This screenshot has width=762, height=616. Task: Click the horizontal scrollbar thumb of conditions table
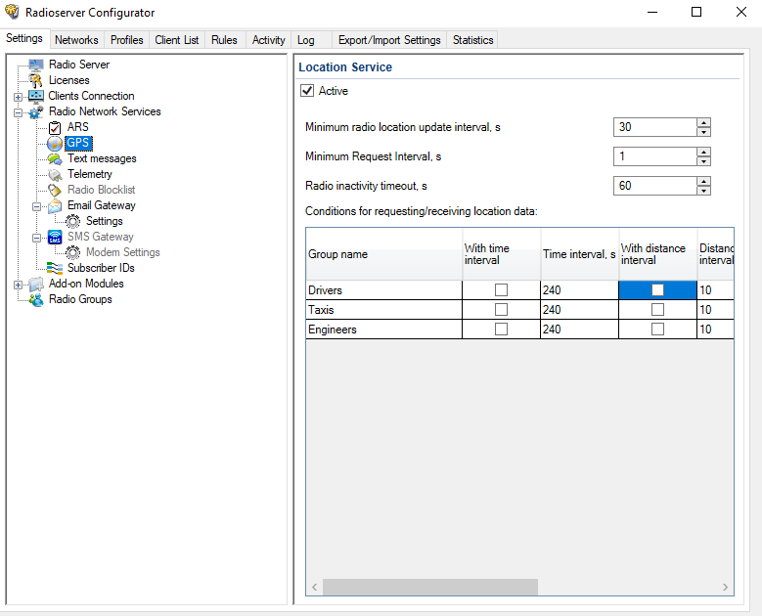click(x=430, y=587)
